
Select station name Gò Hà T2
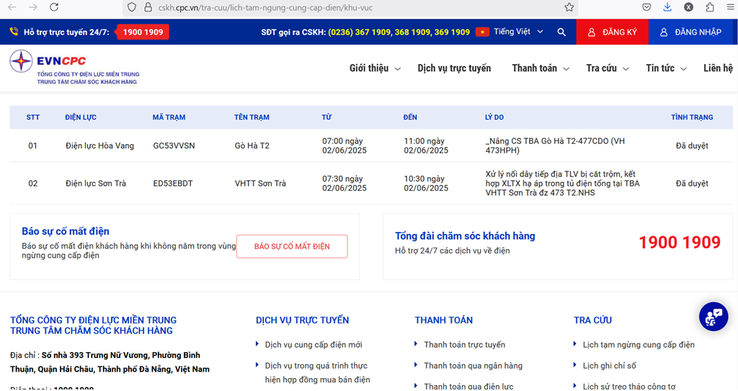tap(252, 146)
